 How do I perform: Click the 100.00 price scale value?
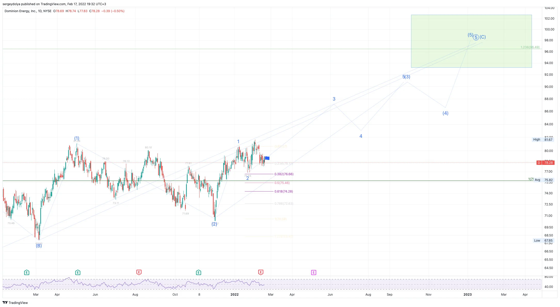point(549,29)
